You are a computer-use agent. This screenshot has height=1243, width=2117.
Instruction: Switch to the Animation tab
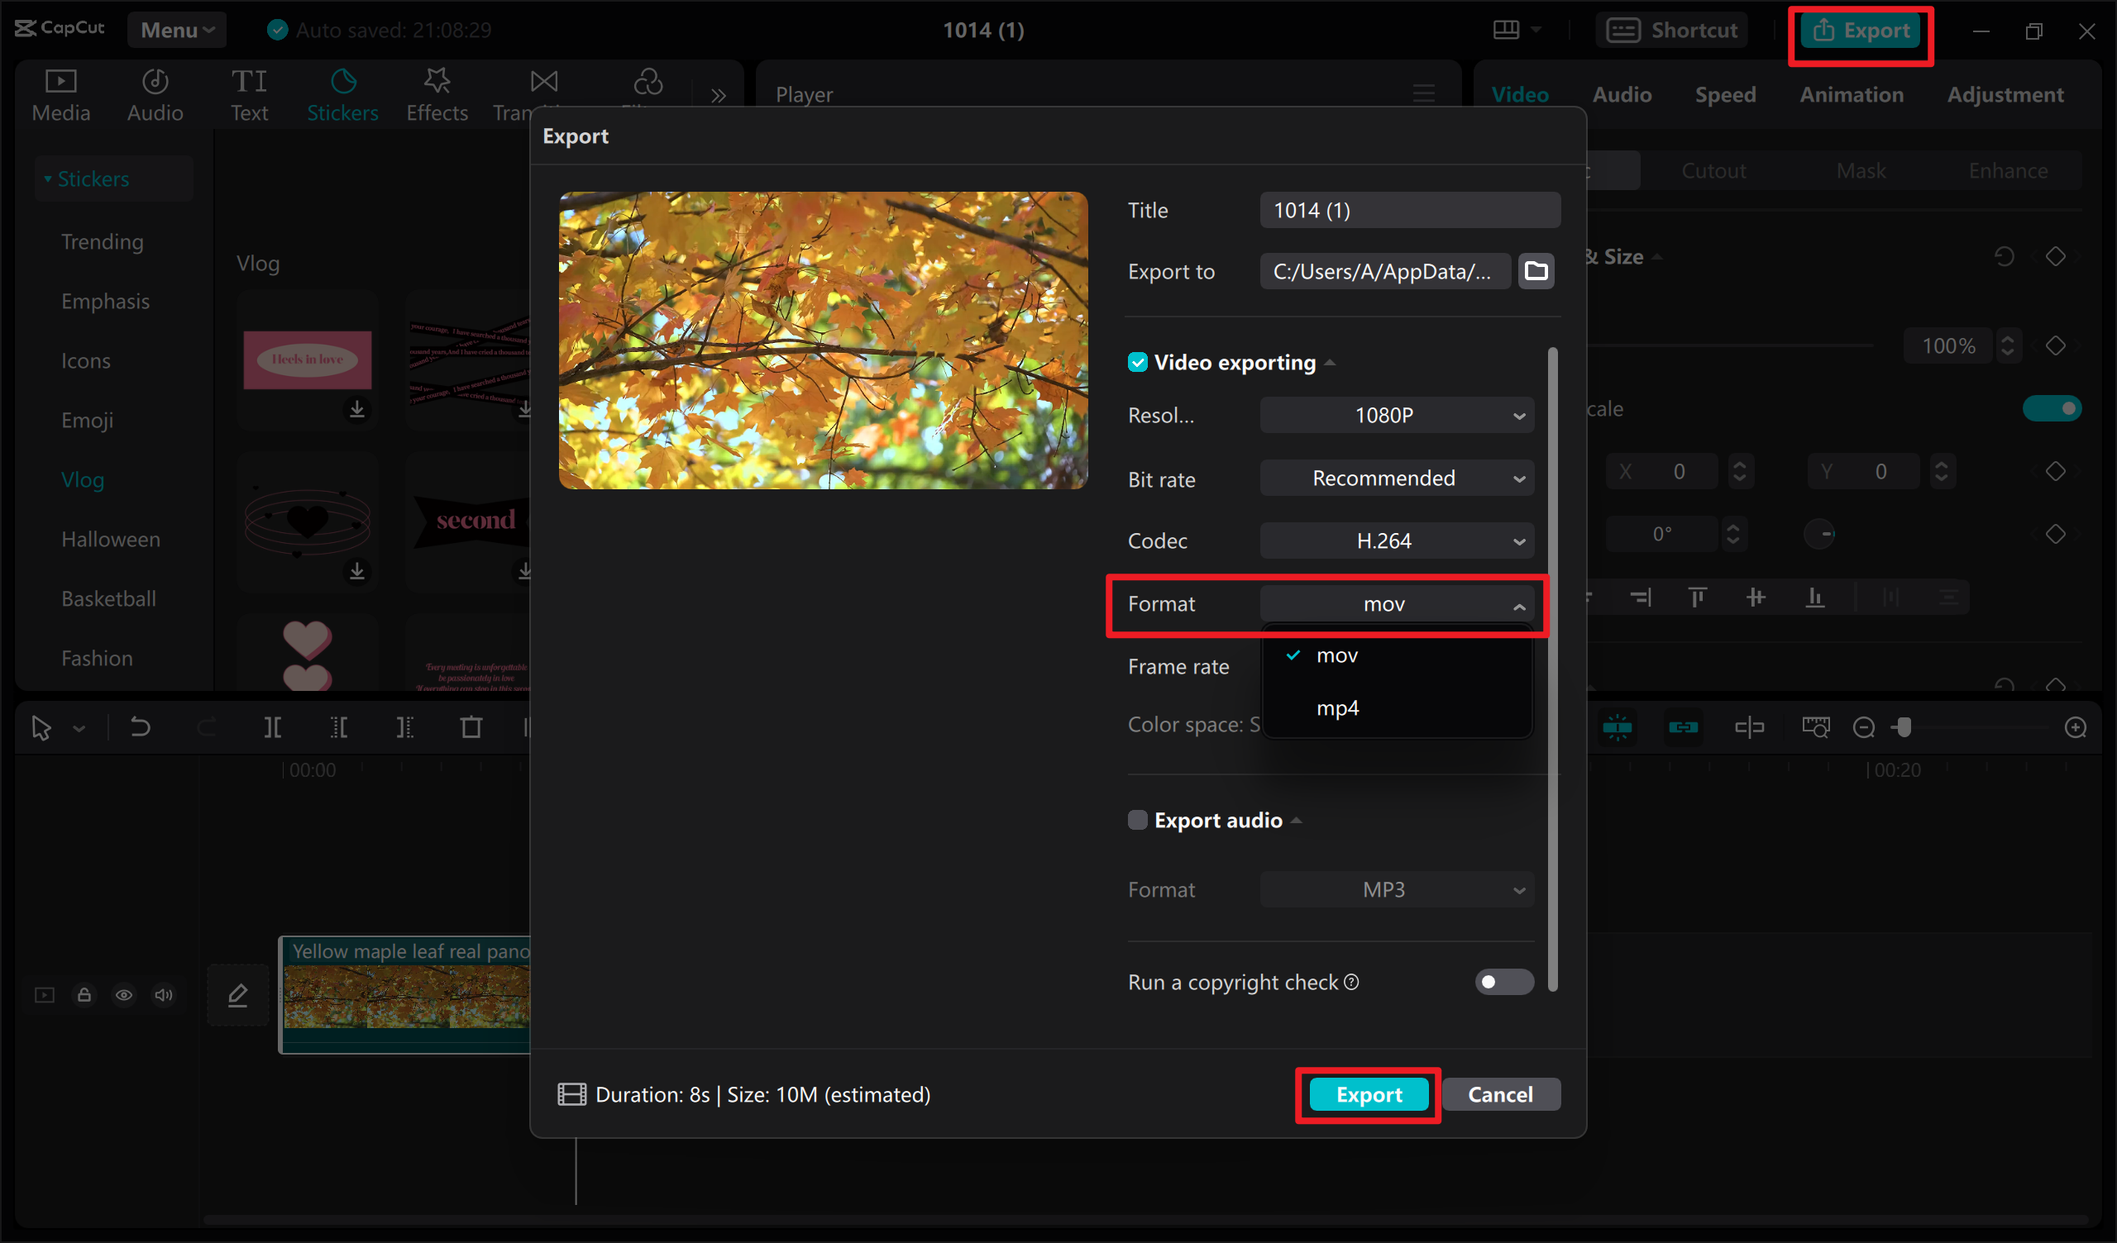point(1852,94)
